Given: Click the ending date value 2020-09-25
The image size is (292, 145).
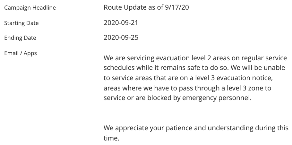Looking at the screenshot, I should pyautogui.click(x=121, y=38).
